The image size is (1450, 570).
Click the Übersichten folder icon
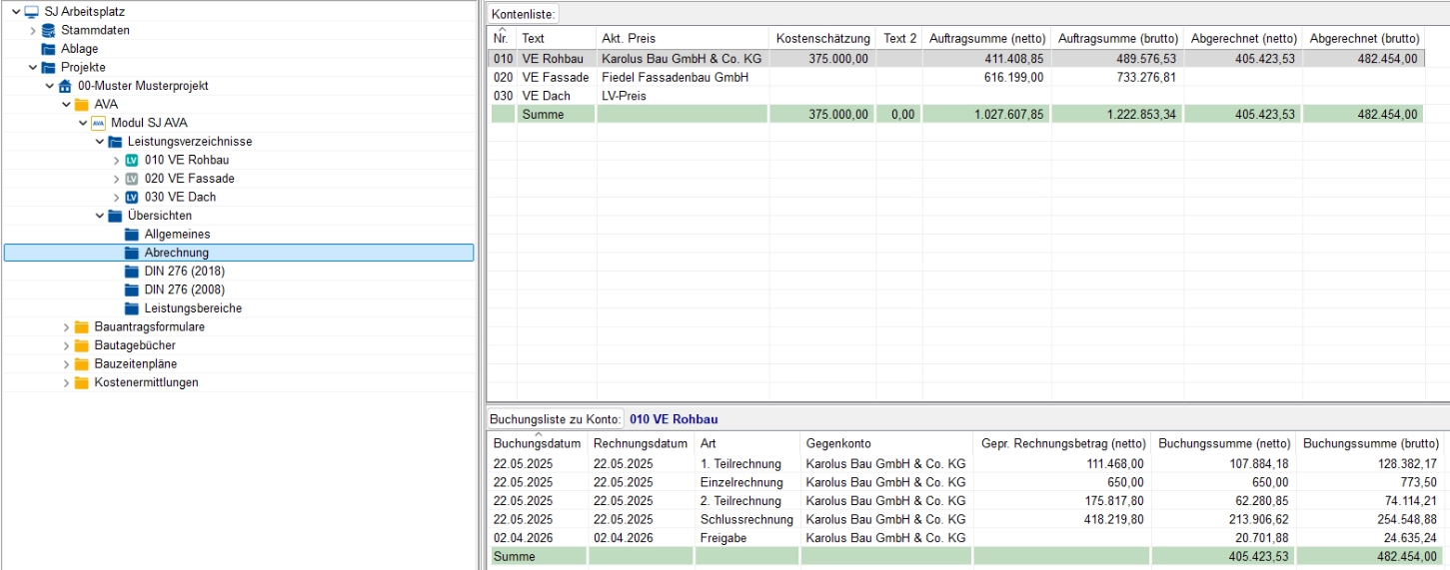[115, 216]
